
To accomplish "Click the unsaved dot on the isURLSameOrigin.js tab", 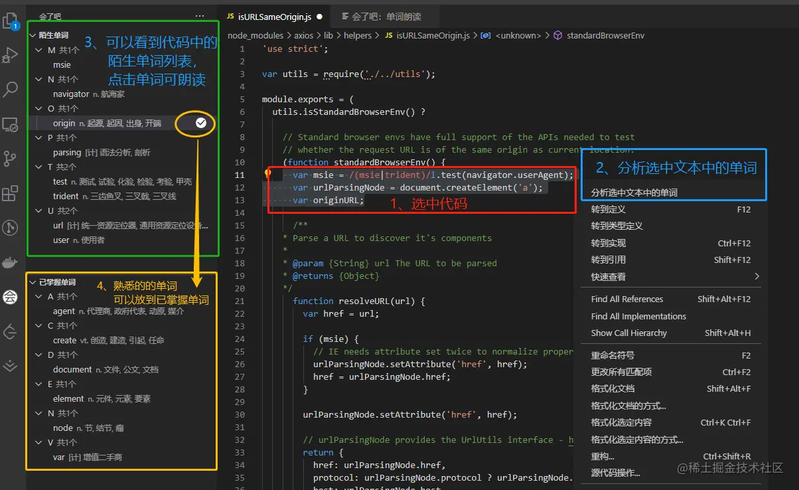I will pyautogui.click(x=319, y=17).
